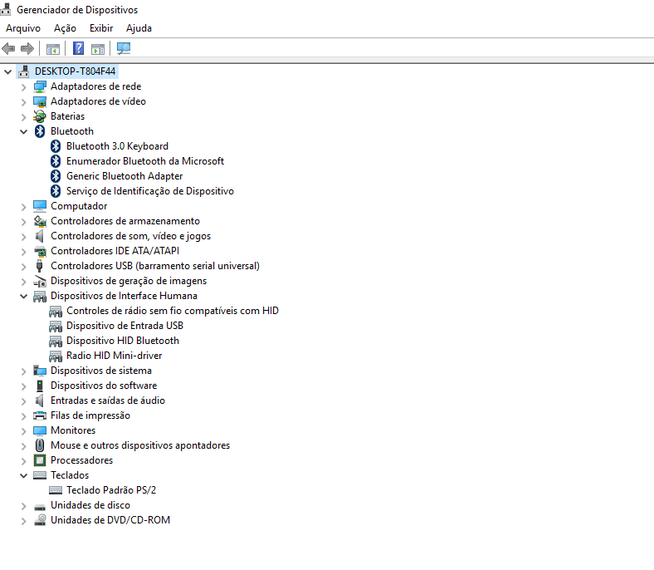Open the Arquivo menu

click(23, 28)
